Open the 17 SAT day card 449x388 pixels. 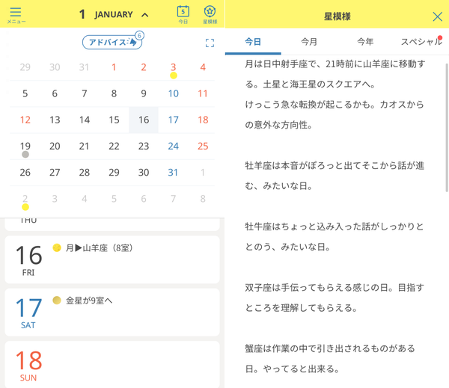pos(112,312)
